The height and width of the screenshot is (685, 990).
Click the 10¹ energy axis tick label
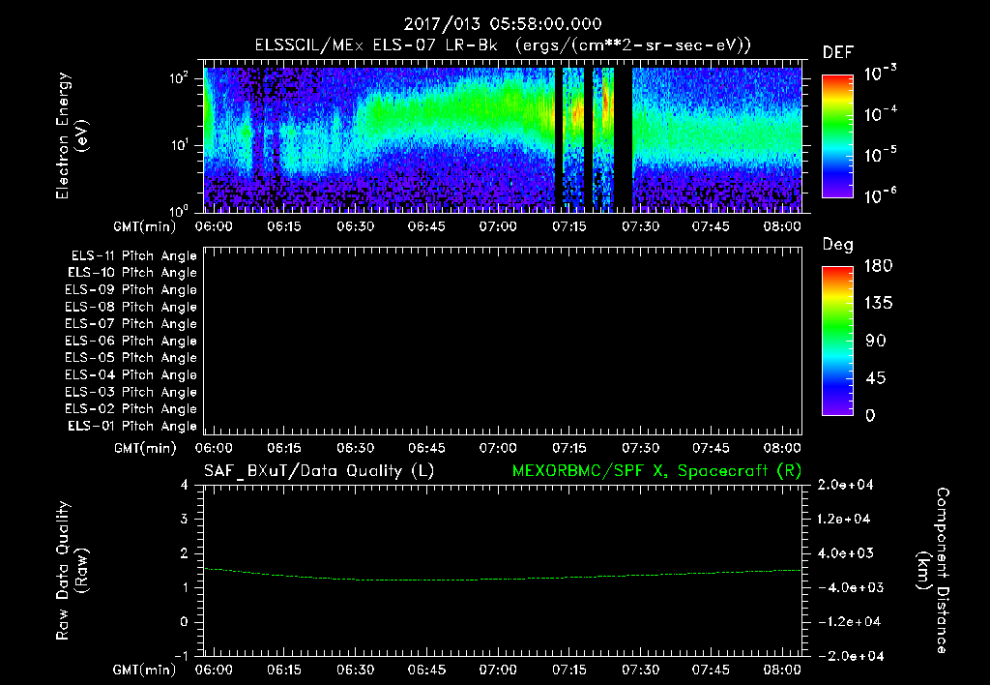coord(179,145)
